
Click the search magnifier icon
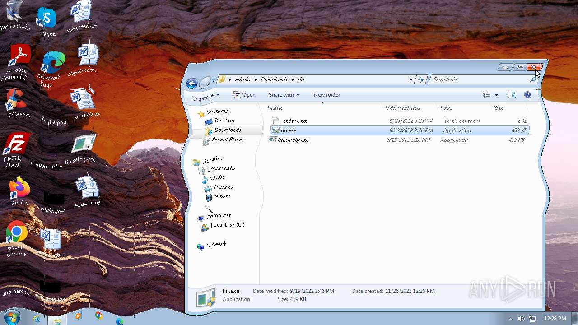coord(533,79)
